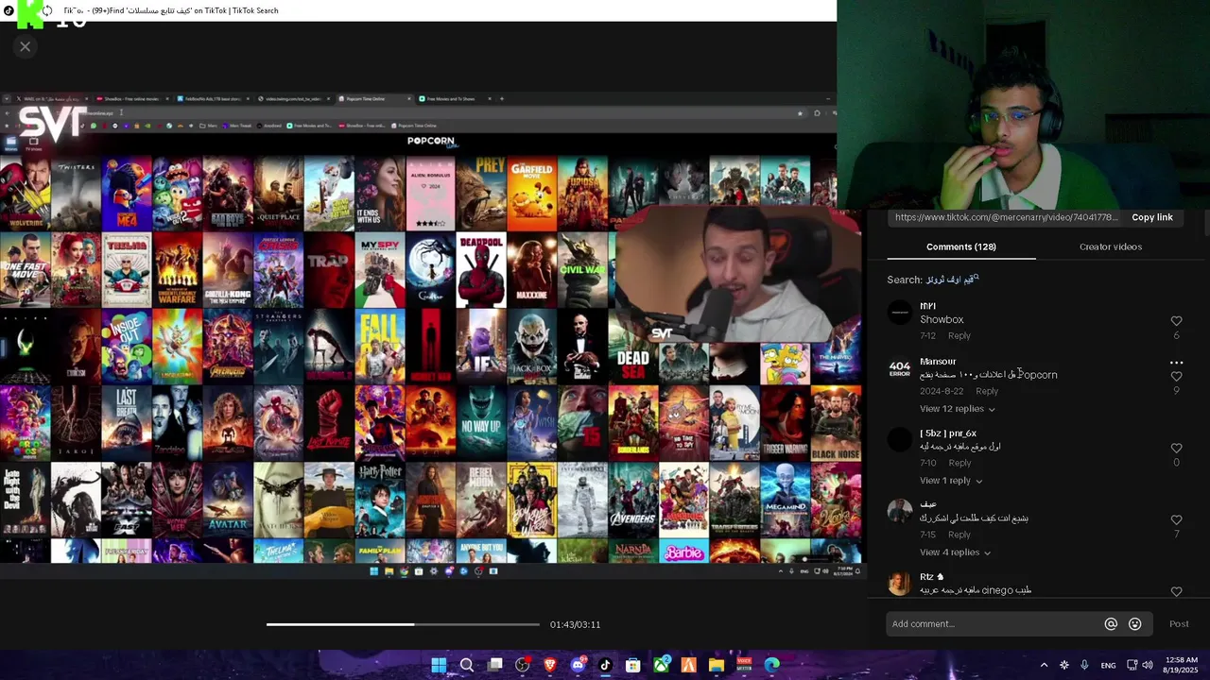Open Microsoft Edge from the taskbar
This screenshot has height=680, width=1210.
click(772, 665)
